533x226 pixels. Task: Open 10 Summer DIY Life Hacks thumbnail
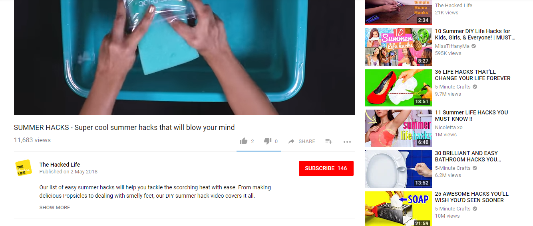click(x=398, y=47)
